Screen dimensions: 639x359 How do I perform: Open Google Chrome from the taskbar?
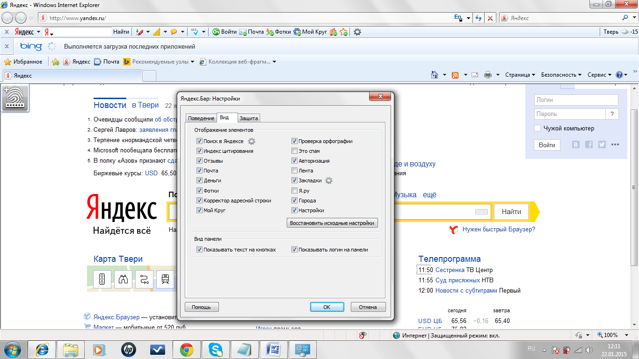(x=187, y=350)
